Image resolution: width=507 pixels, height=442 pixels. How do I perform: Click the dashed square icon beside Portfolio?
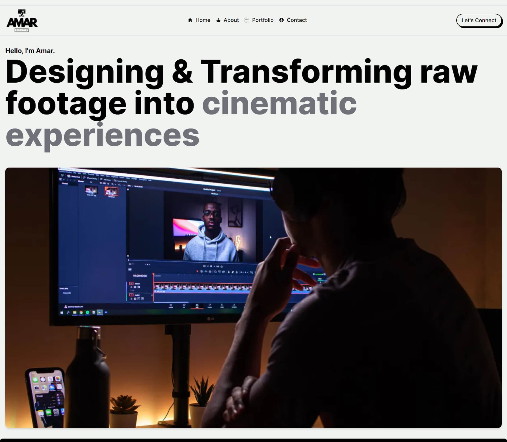(x=247, y=20)
